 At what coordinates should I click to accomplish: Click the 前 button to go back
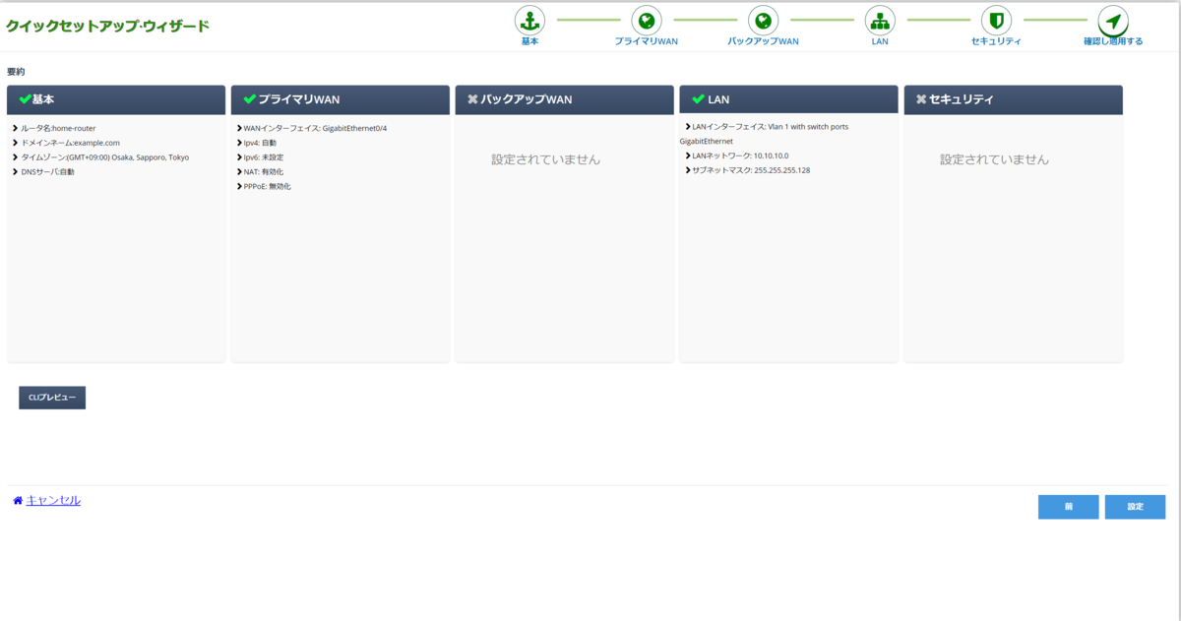(x=1068, y=507)
